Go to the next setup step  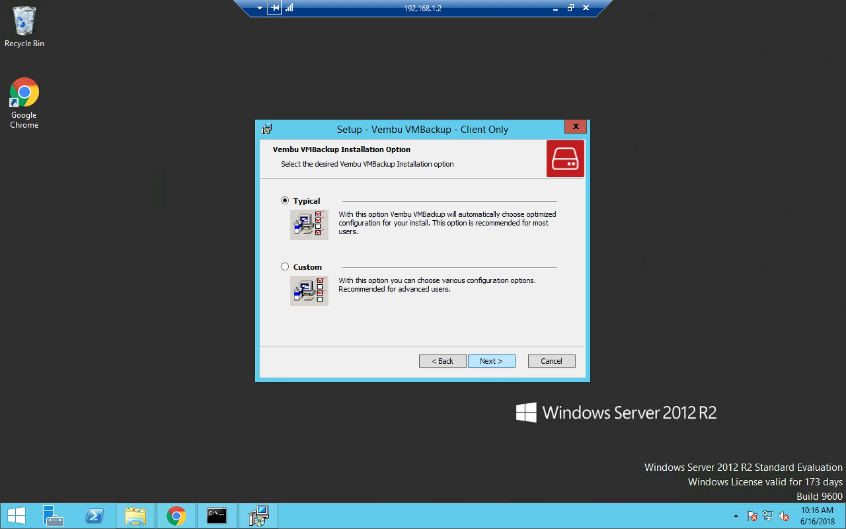click(x=491, y=361)
